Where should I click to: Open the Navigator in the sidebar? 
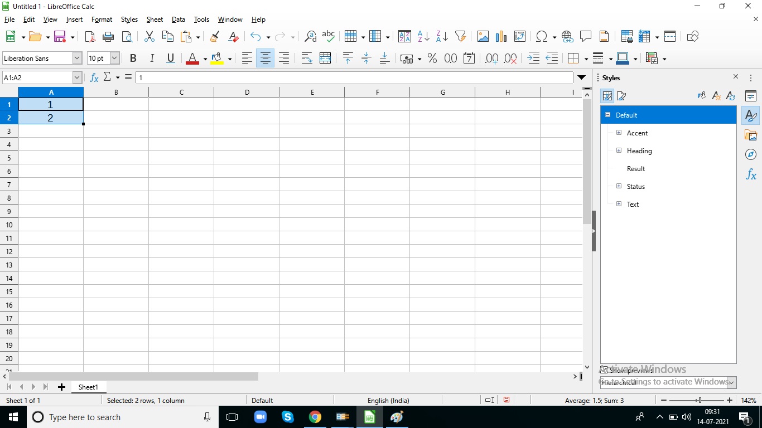751,154
